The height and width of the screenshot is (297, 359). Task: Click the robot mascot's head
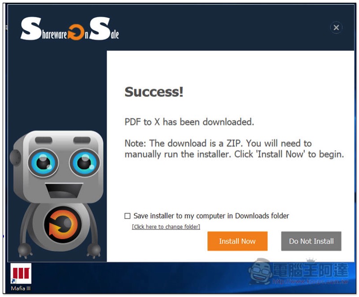57,167
